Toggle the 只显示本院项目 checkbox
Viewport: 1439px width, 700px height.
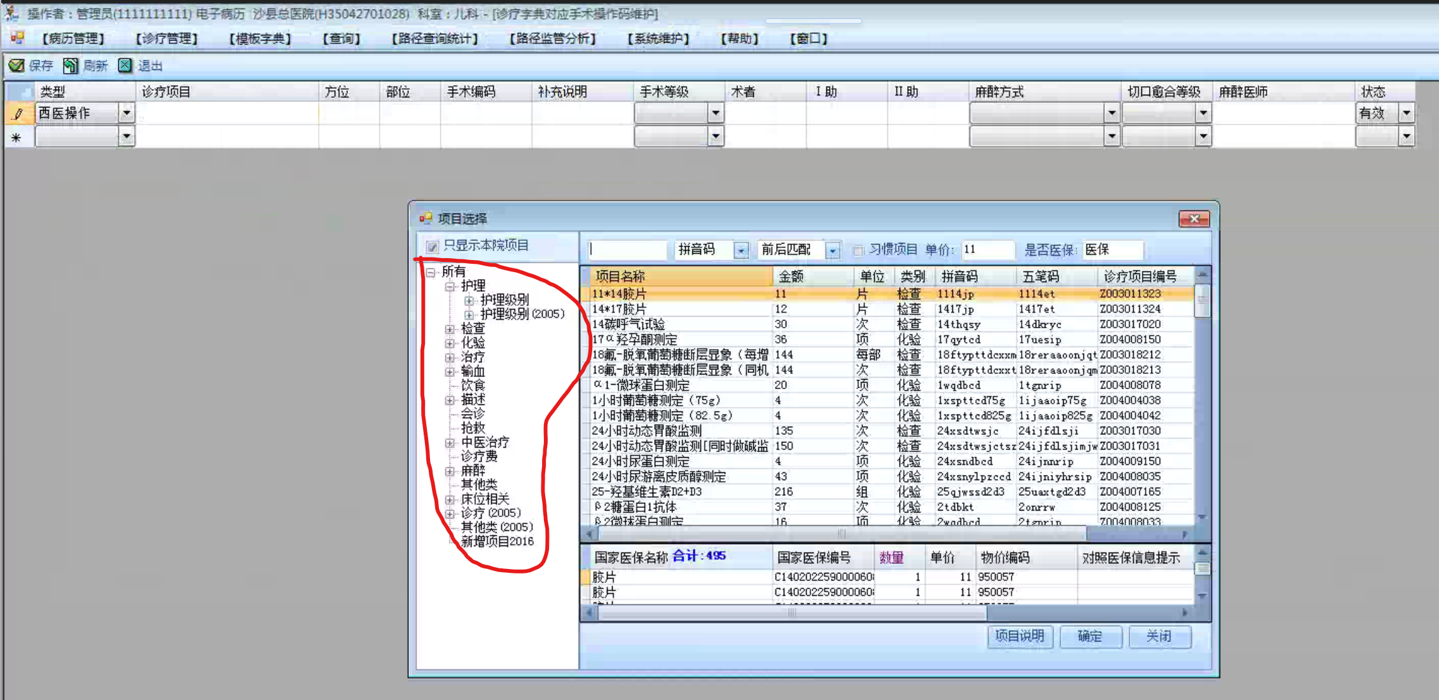tap(433, 247)
